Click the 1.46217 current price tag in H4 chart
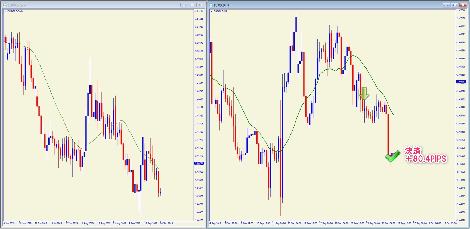Viewport: 470px width, 229px height. coord(461,81)
